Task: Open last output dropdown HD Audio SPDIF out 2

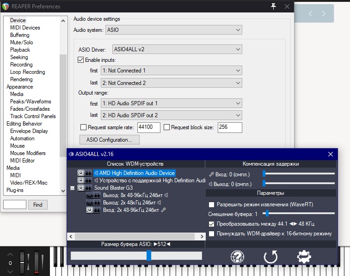Action: [x=172, y=115]
